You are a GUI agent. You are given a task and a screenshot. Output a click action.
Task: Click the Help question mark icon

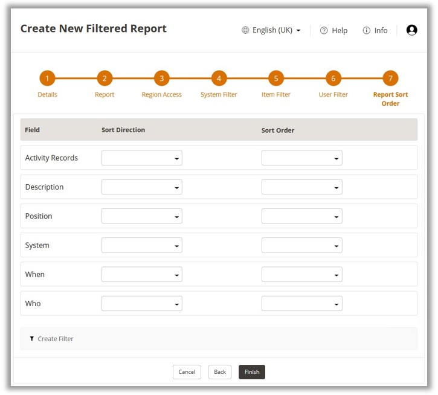coord(324,31)
